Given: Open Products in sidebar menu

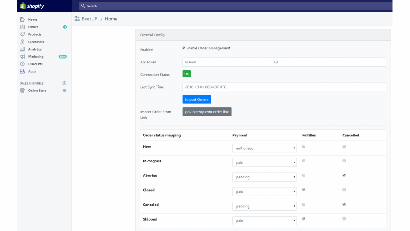Looking at the screenshot, I should tap(35, 34).
